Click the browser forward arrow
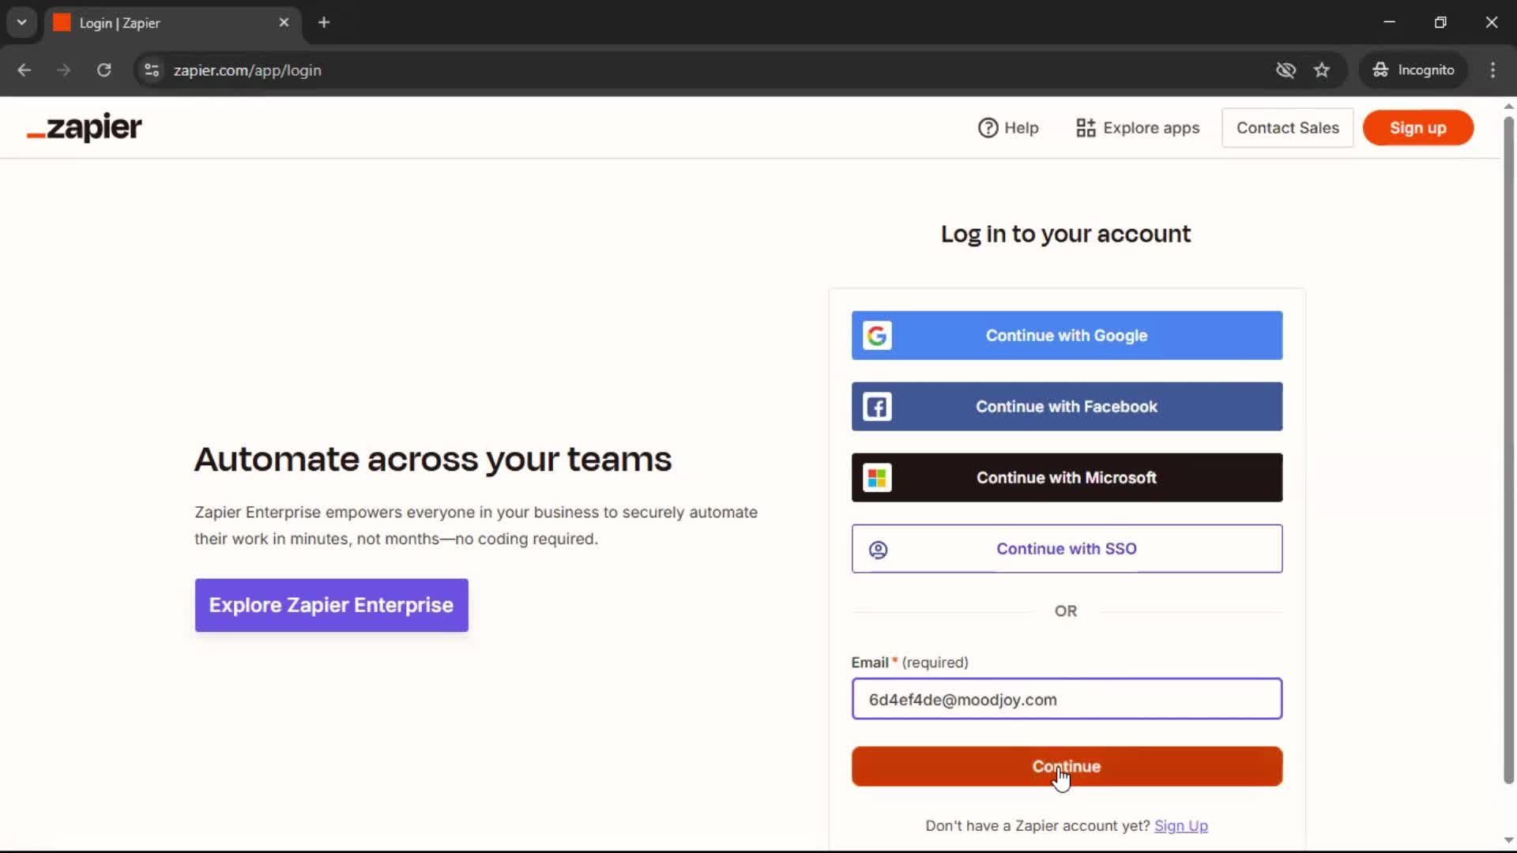Viewport: 1517px width, 853px height. coord(64,70)
